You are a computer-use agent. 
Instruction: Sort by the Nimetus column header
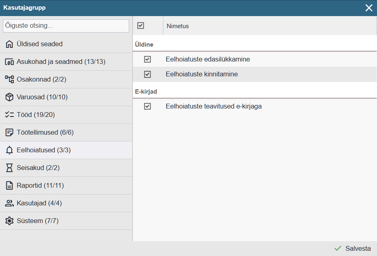coord(178,26)
